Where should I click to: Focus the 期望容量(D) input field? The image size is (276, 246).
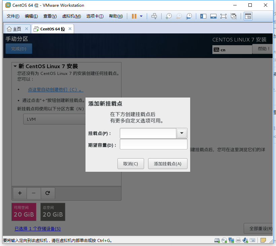click(x=153, y=144)
